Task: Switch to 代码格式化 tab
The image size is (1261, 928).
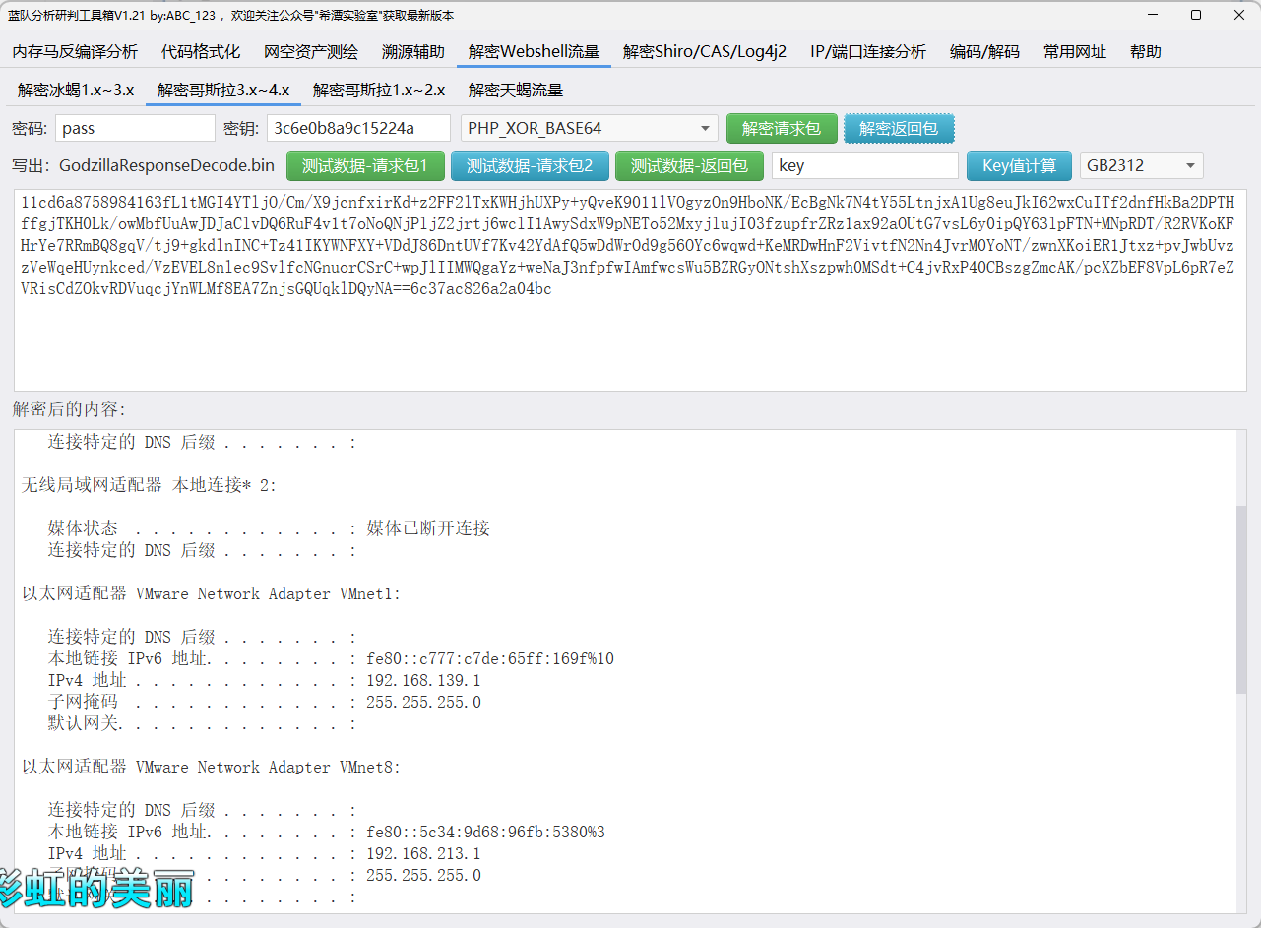Action: [201, 52]
